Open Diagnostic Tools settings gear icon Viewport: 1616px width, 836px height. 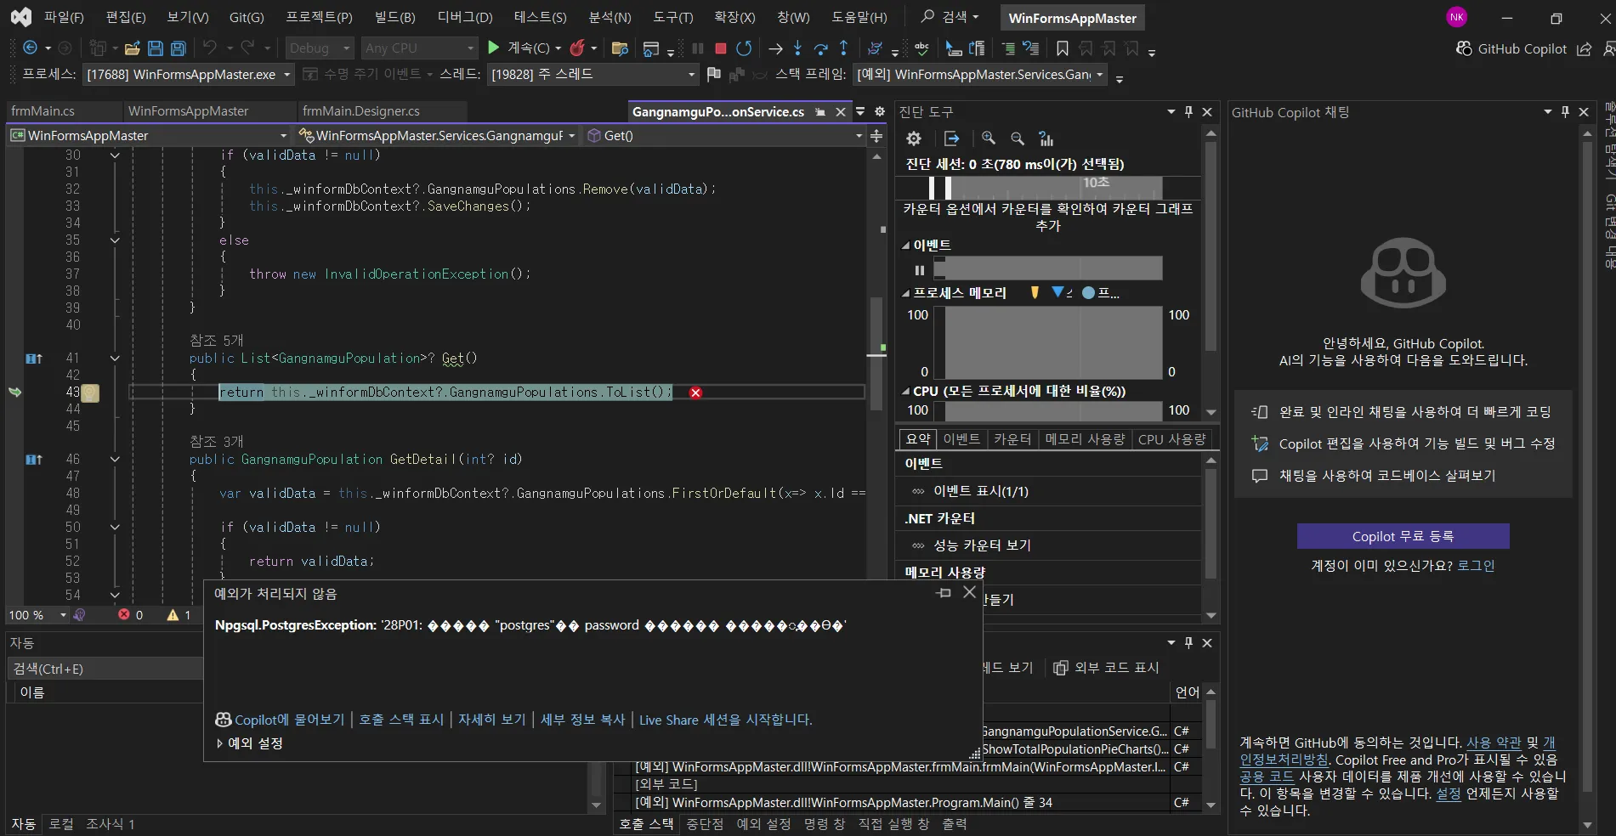[914, 138]
